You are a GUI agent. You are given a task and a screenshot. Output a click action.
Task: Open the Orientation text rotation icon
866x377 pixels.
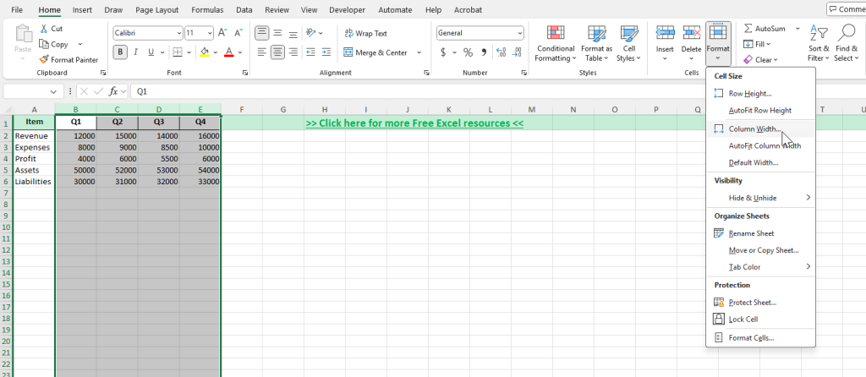311,33
